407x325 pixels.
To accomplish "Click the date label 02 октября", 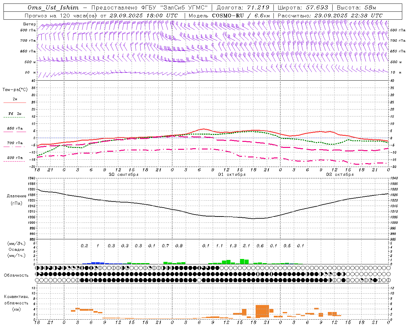I will (x=340, y=175).
